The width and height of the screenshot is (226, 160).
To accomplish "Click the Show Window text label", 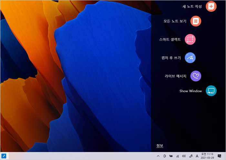I will point(191,91).
